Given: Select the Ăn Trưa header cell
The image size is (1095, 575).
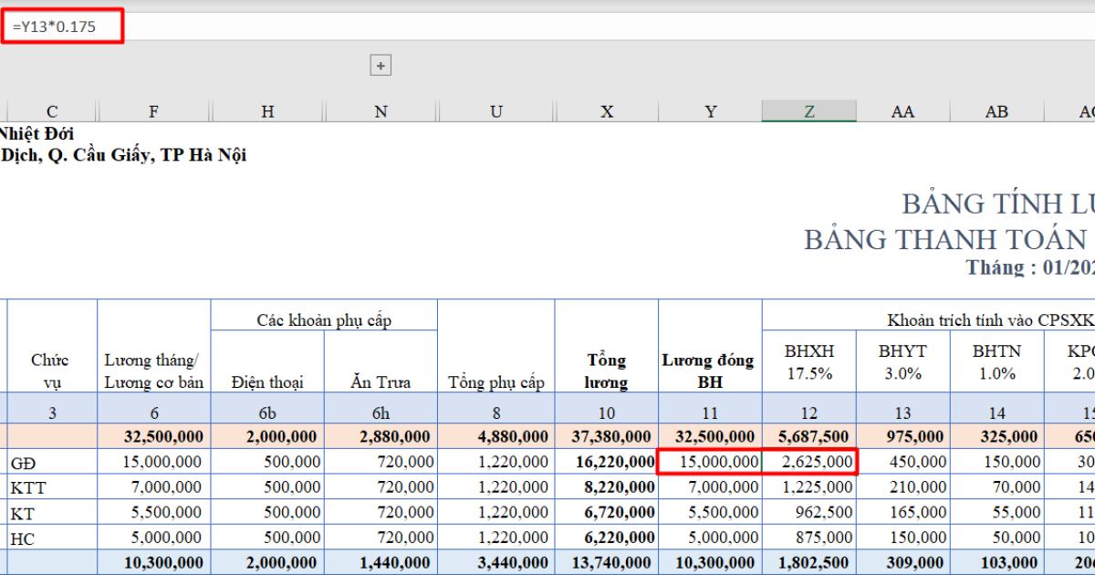Looking at the screenshot, I should [x=381, y=382].
